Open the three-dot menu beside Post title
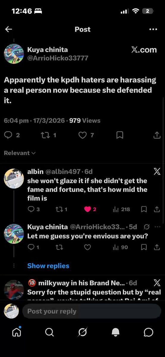The width and height of the screenshot is (165, 357). (153, 29)
